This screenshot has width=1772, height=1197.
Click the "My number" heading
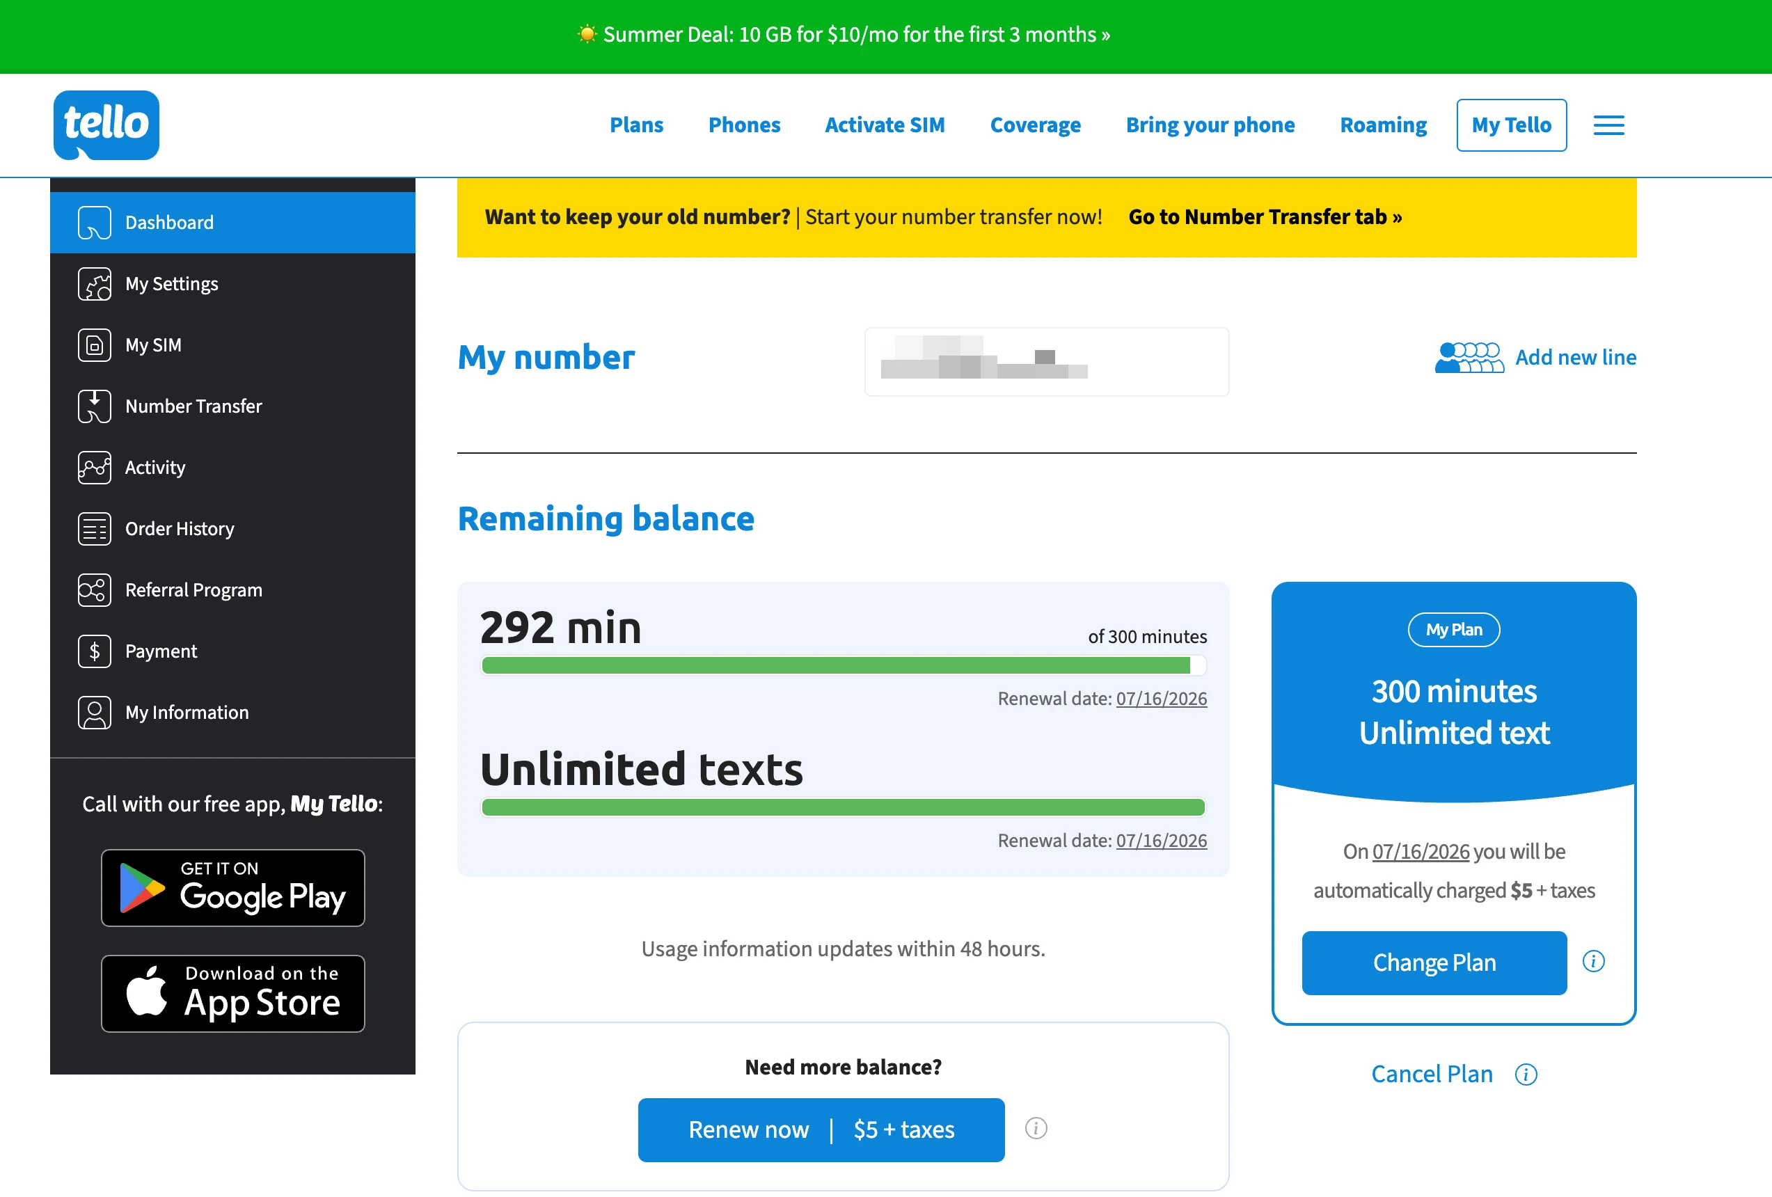[x=546, y=357]
